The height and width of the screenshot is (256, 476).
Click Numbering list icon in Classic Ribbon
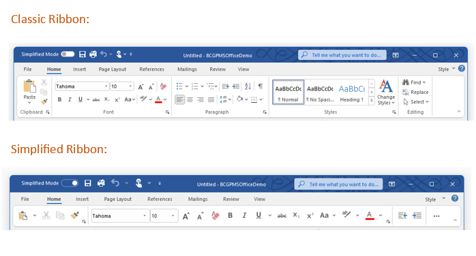194,86
